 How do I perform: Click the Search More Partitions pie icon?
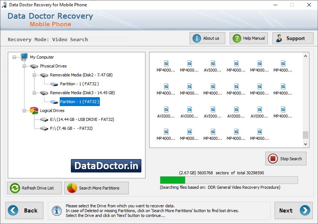click(x=73, y=188)
